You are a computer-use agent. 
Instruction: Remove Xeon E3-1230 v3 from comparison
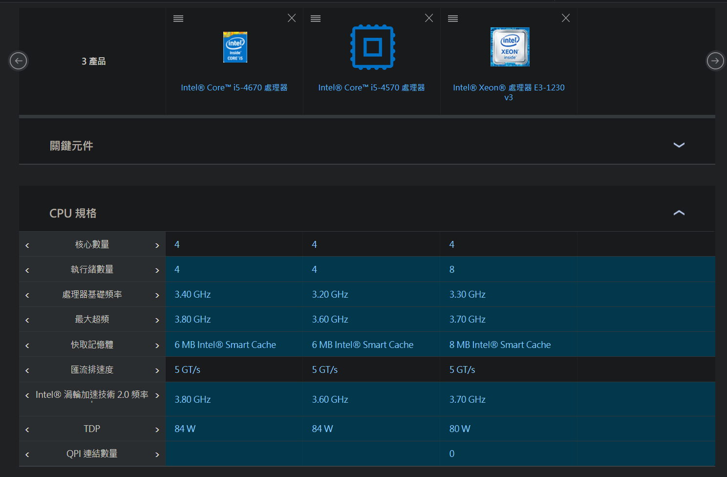click(x=566, y=18)
